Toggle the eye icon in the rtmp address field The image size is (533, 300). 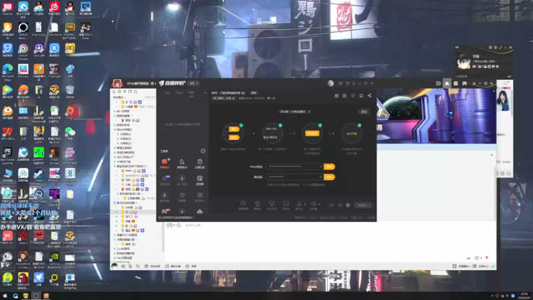320,167
